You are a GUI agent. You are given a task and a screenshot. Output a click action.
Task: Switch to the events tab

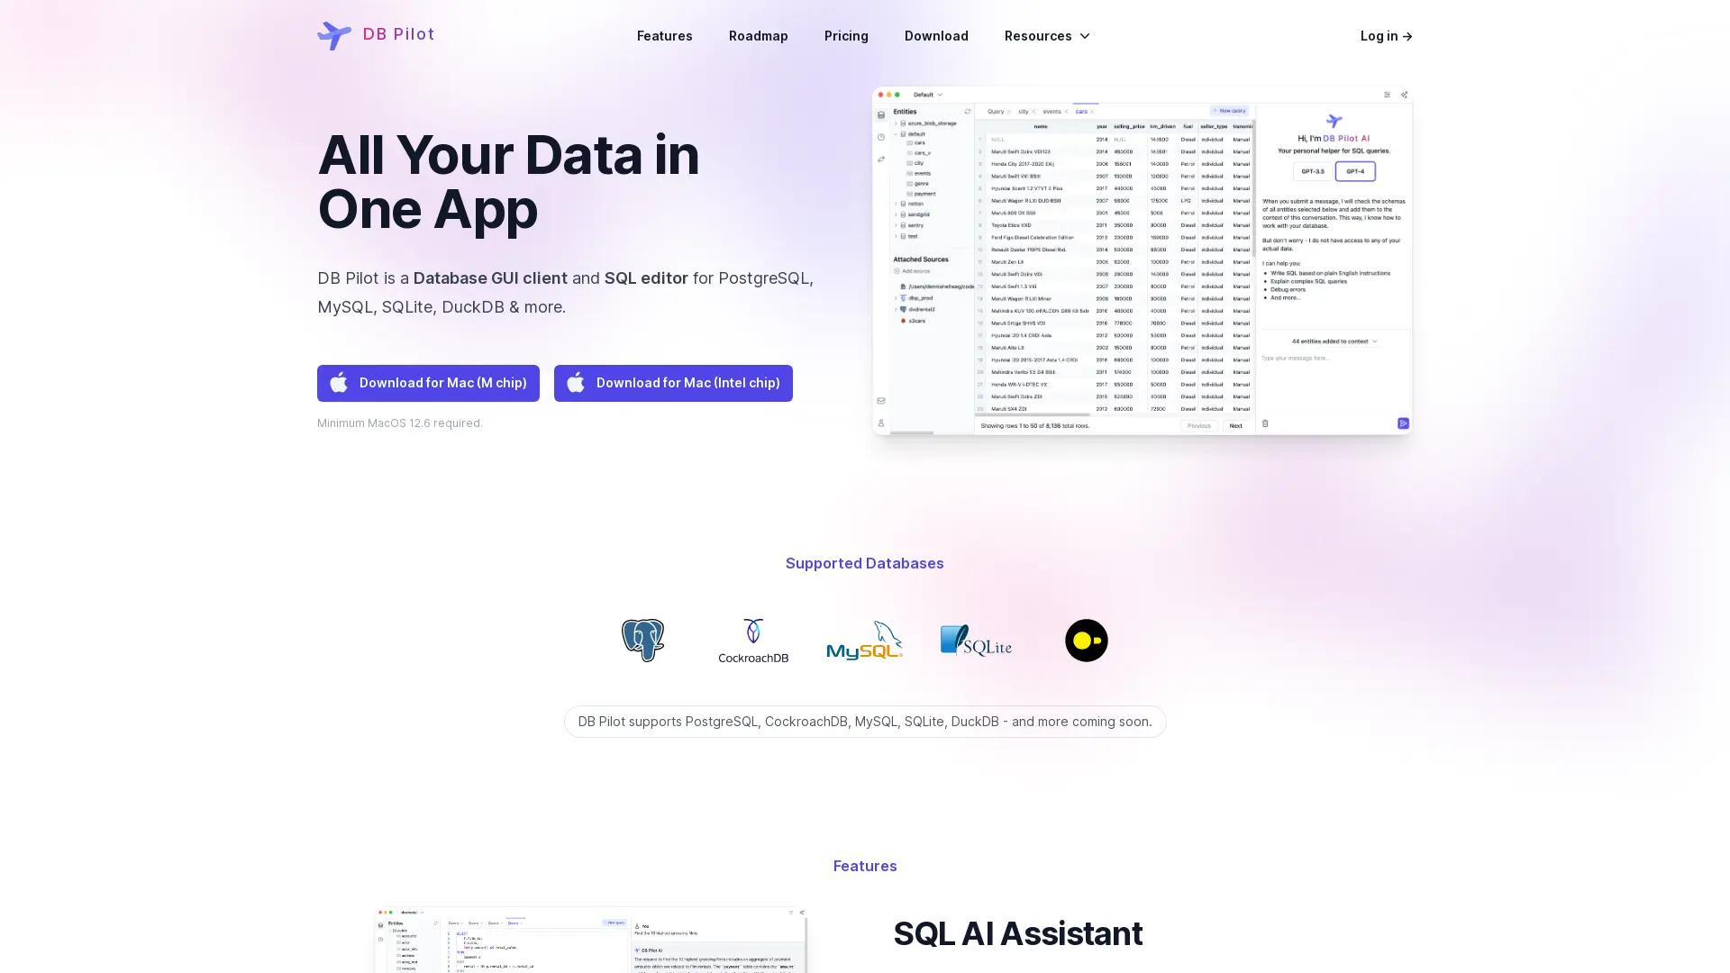pyautogui.click(x=1051, y=111)
